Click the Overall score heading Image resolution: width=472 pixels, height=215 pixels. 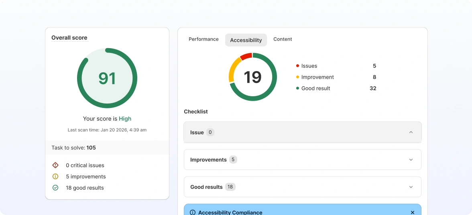tap(69, 38)
